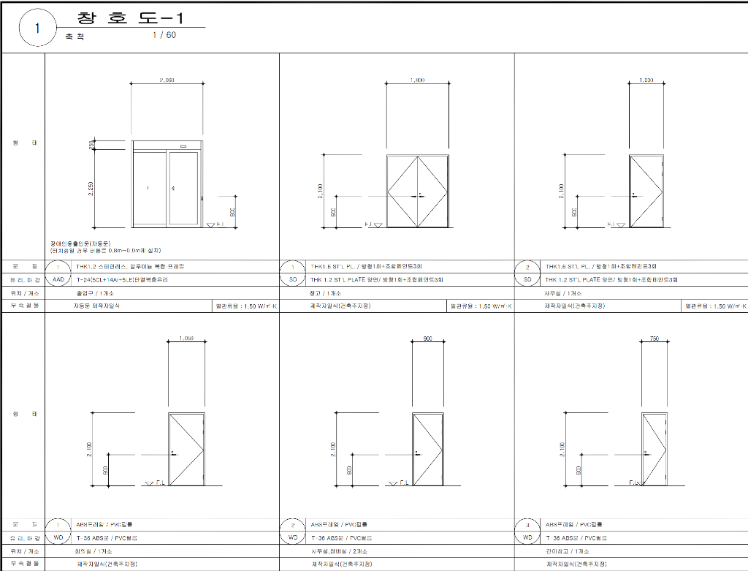Select the 2,060 width dimension text
The height and width of the screenshot is (571, 748).
click(166, 80)
